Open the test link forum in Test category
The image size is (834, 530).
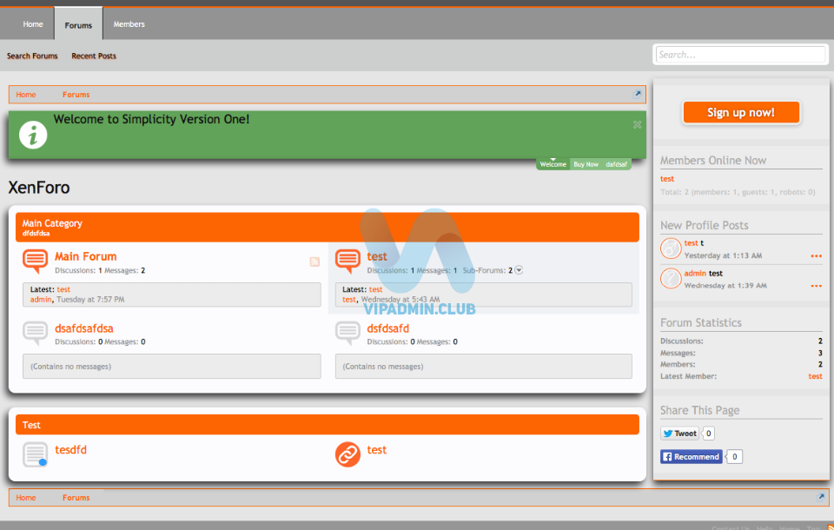[377, 450]
